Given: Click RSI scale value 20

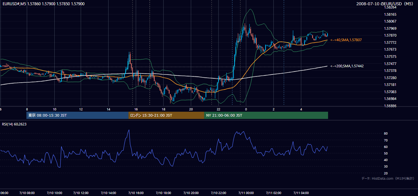Looking at the screenshot, I should tap(386, 173).
